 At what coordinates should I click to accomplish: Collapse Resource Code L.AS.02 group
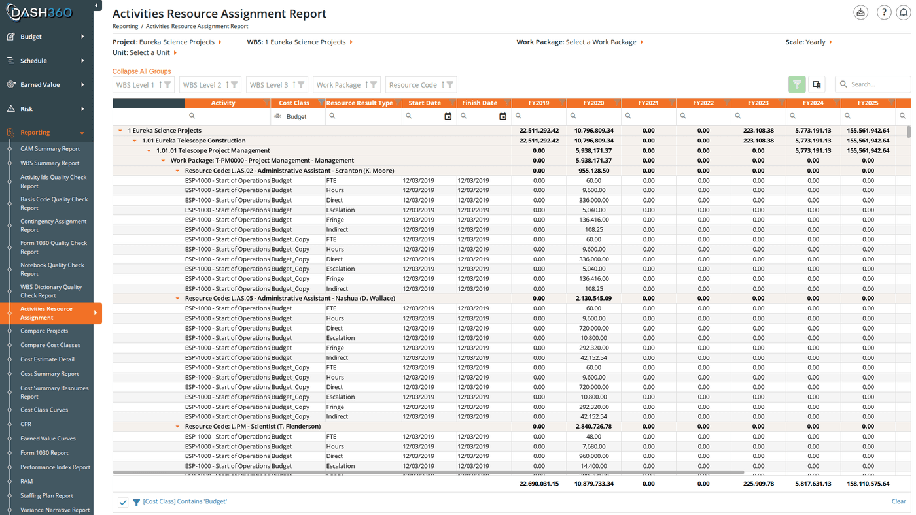click(x=177, y=171)
